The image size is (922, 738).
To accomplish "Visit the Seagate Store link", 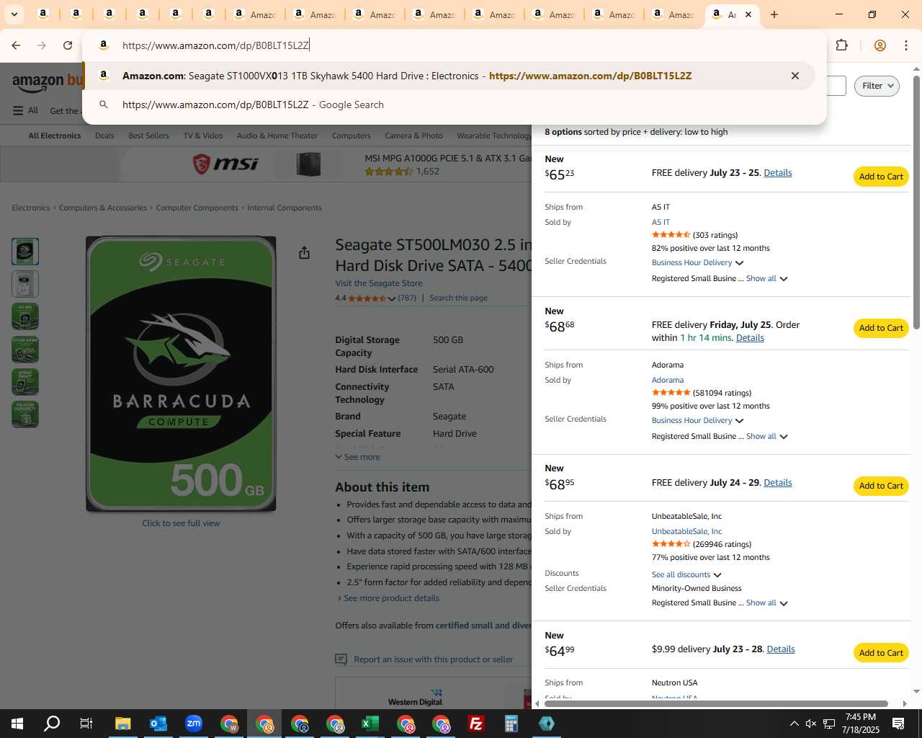I will [x=379, y=283].
